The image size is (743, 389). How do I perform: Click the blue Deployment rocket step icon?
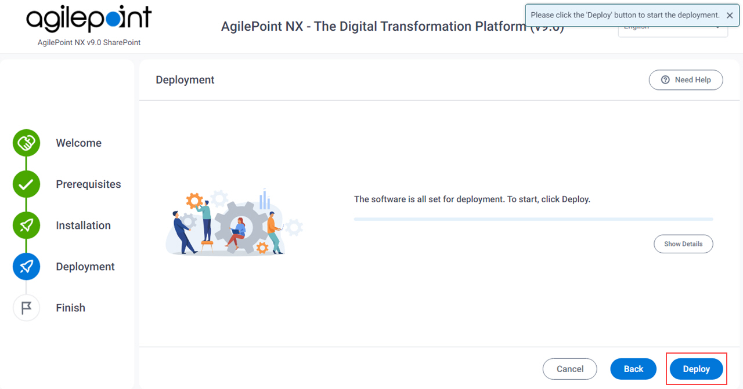pyautogui.click(x=26, y=267)
